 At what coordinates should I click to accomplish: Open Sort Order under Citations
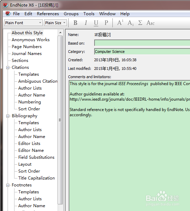point(29,109)
